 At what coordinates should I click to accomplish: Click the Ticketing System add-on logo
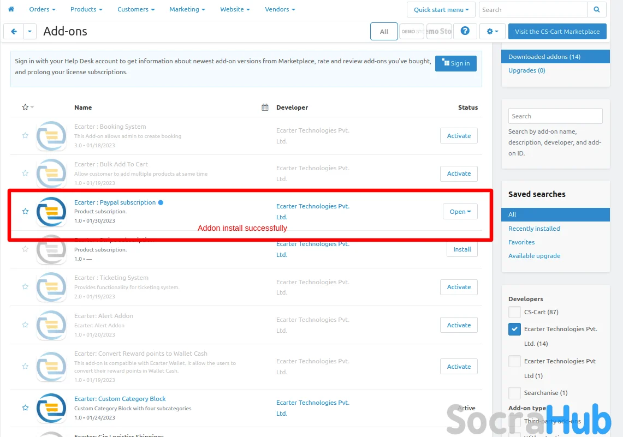(x=51, y=286)
